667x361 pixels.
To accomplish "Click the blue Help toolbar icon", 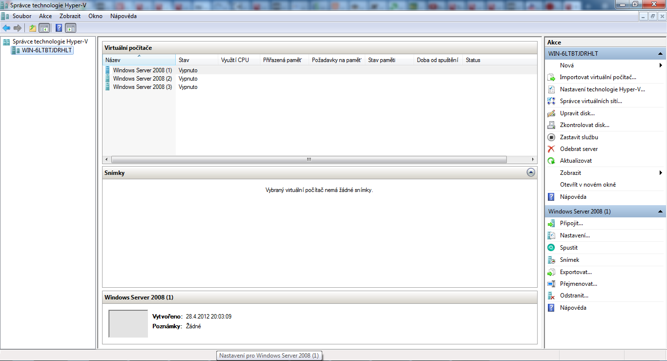I will (x=59, y=28).
